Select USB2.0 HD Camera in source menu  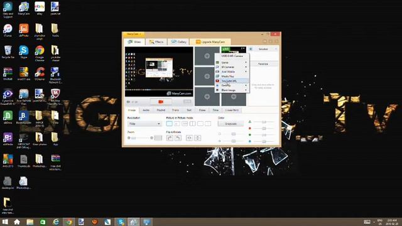(232, 56)
